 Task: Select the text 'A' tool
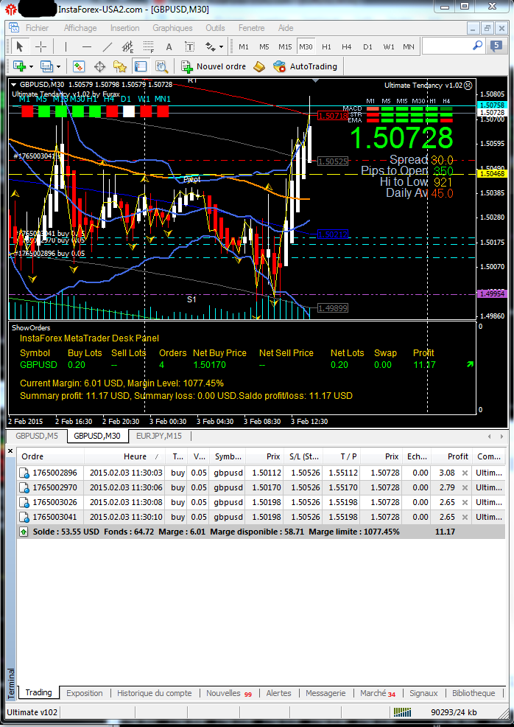click(169, 46)
